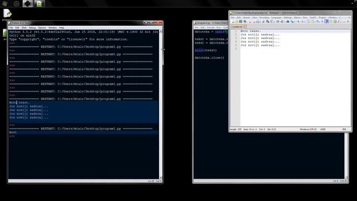Screen dimensions: 357x201
Task: Click Redo arrow in Notepad++ toolbar
Action: (x=282, y=21)
